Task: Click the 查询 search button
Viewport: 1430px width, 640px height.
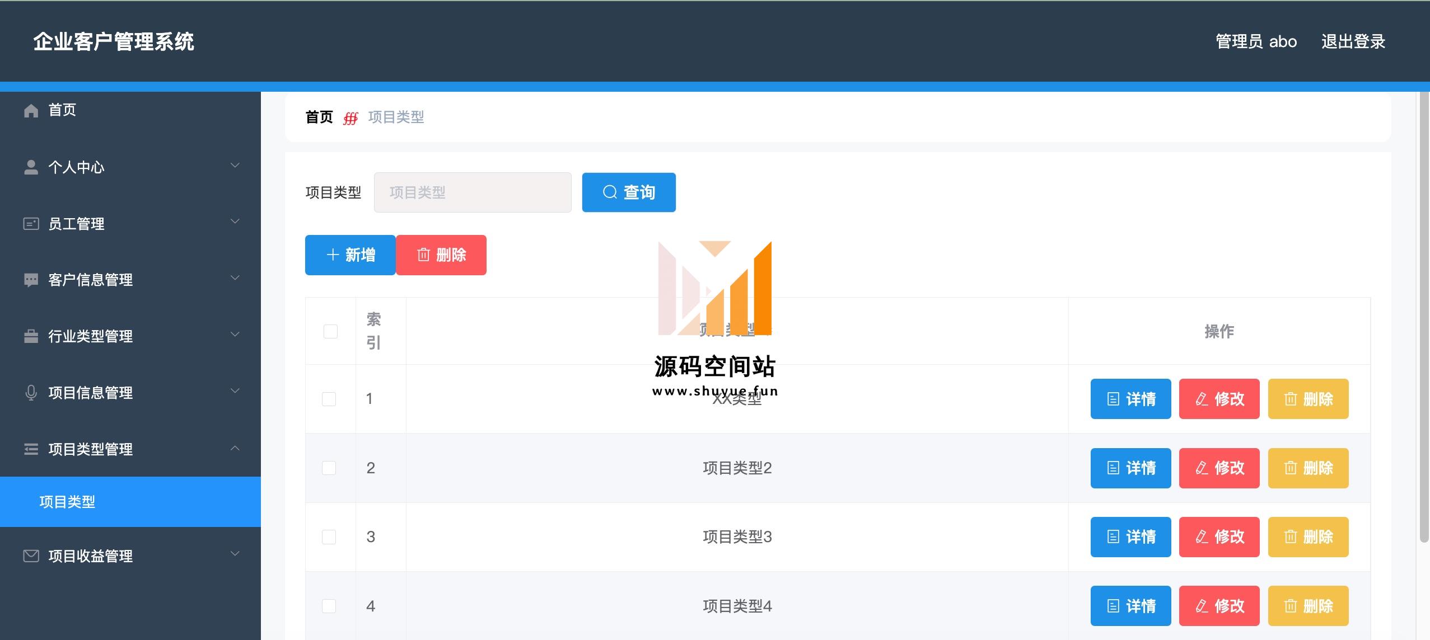Action: (629, 192)
